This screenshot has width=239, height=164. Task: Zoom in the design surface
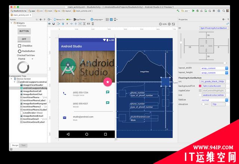point(169,24)
